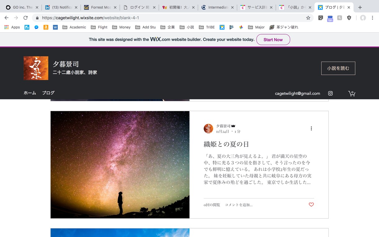
Task: Open the 小説 bookmarks folder
Action: [187, 27]
